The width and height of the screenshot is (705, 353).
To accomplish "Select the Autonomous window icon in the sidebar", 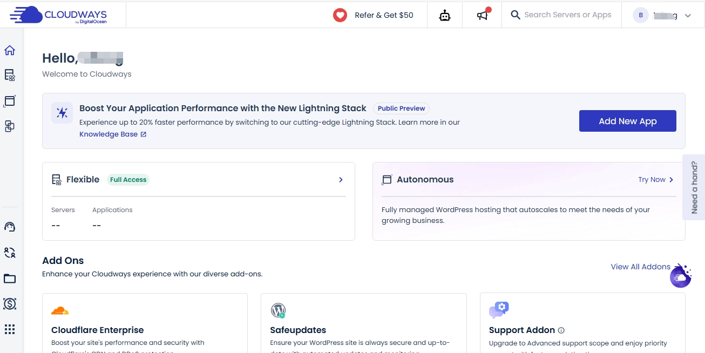I will 10,101.
